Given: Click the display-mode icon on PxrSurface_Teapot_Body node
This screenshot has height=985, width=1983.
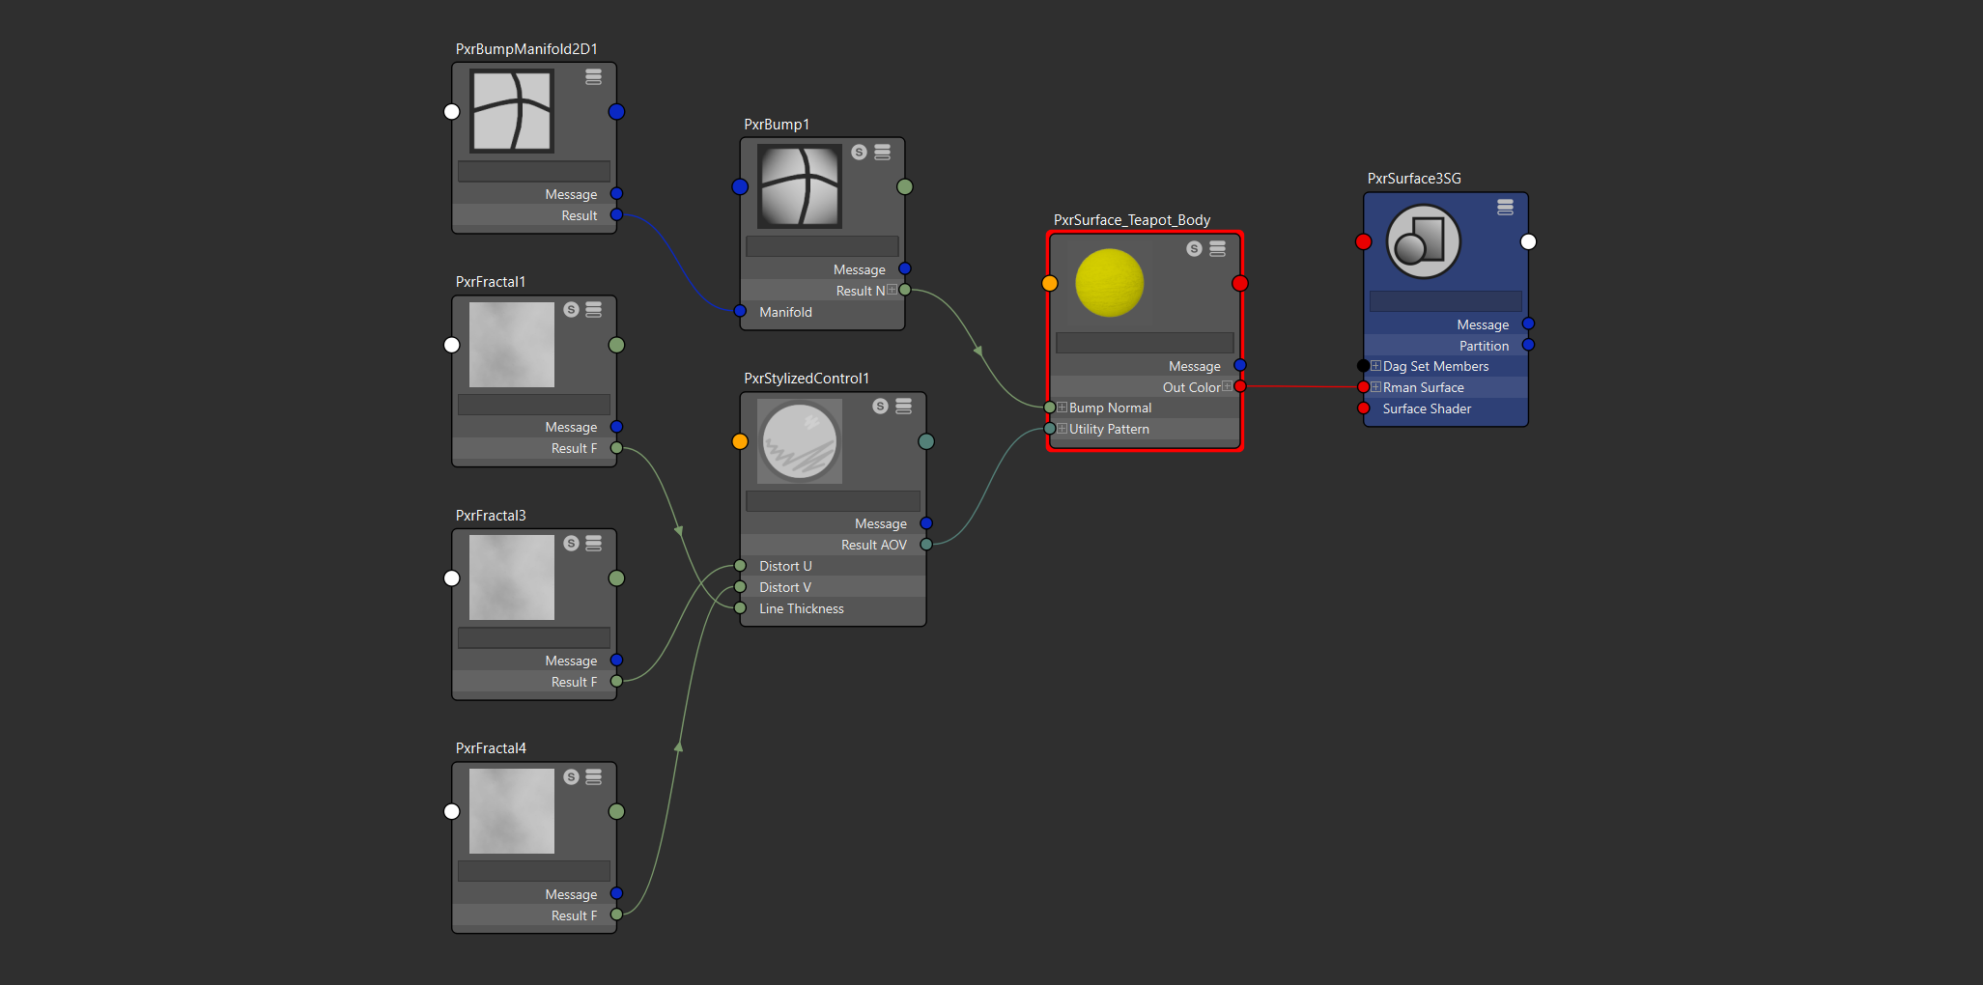Looking at the screenshot, I should [x=1217, y=249].
